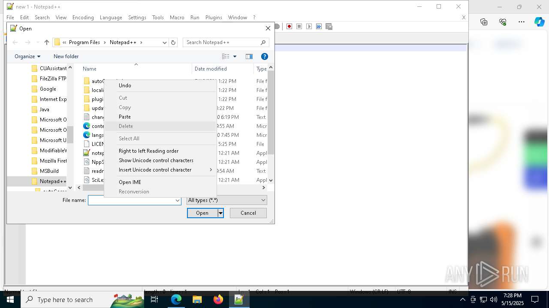Viewport: 549px width, 308px height.
Task: Choose Paste from the context menu
Action: click(160, 117)
